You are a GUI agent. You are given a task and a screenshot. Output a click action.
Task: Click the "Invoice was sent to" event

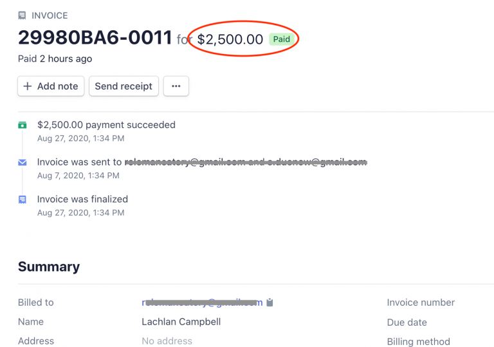79,162
